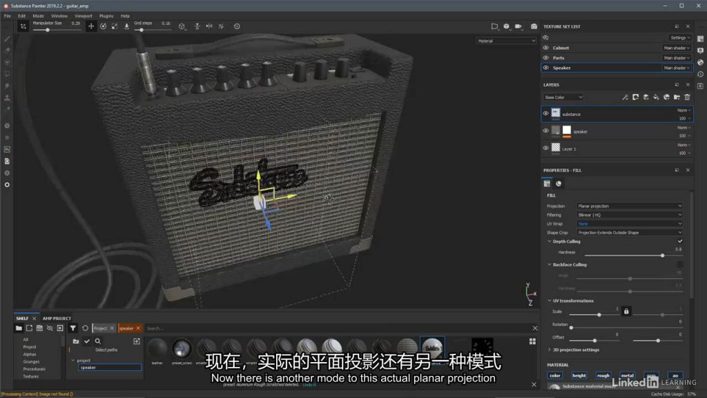707x398 pixels.
Task: Click the add folder icon in Layers
Action: [x=677, y=97]
